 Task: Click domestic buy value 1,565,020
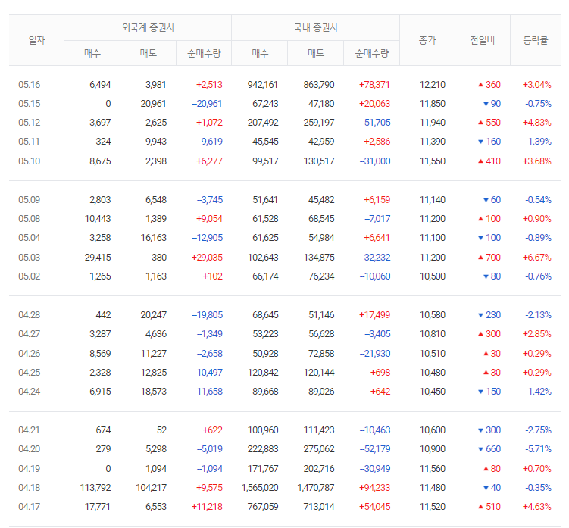click(260, 487)
